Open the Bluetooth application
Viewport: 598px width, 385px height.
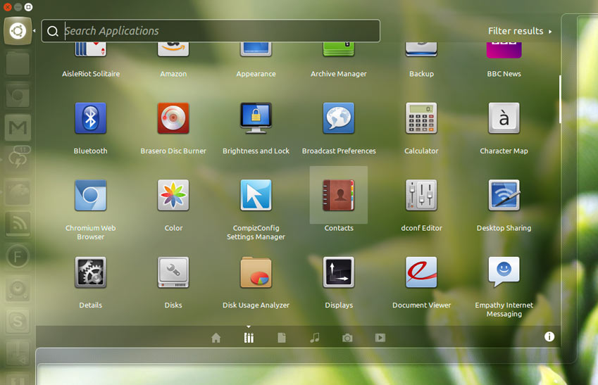pos(90,118)
